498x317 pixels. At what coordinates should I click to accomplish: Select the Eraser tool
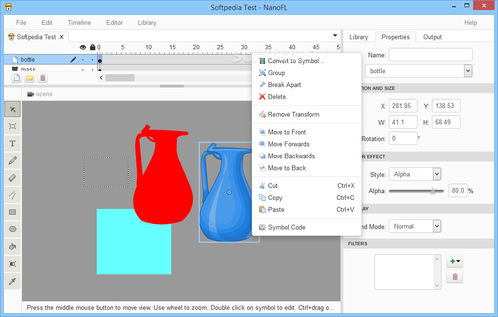[12, 178]
